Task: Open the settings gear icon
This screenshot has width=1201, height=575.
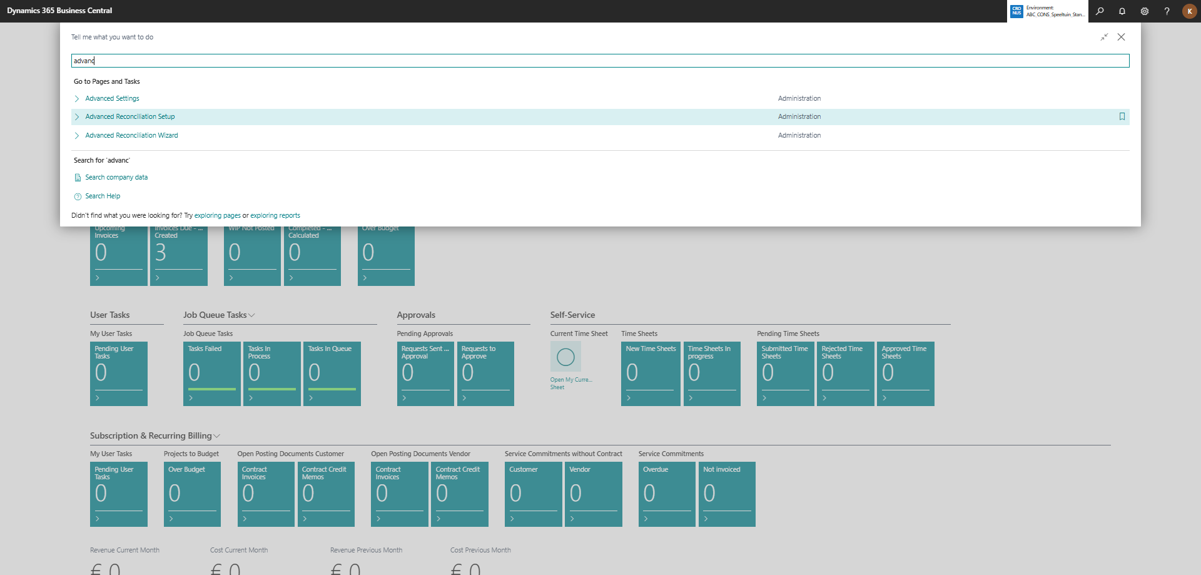Action: point(1145,11)
